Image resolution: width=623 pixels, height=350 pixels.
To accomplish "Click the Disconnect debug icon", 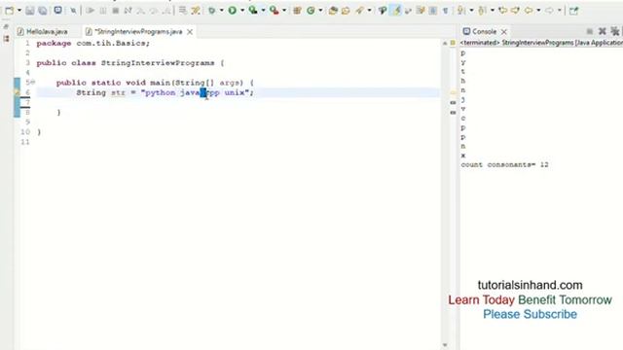I will click(x=128, y=11).
